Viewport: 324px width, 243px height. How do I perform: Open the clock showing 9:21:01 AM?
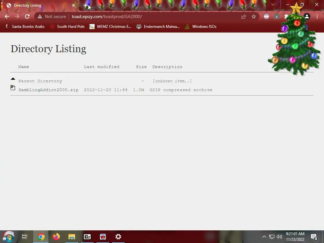click(295, 237)
